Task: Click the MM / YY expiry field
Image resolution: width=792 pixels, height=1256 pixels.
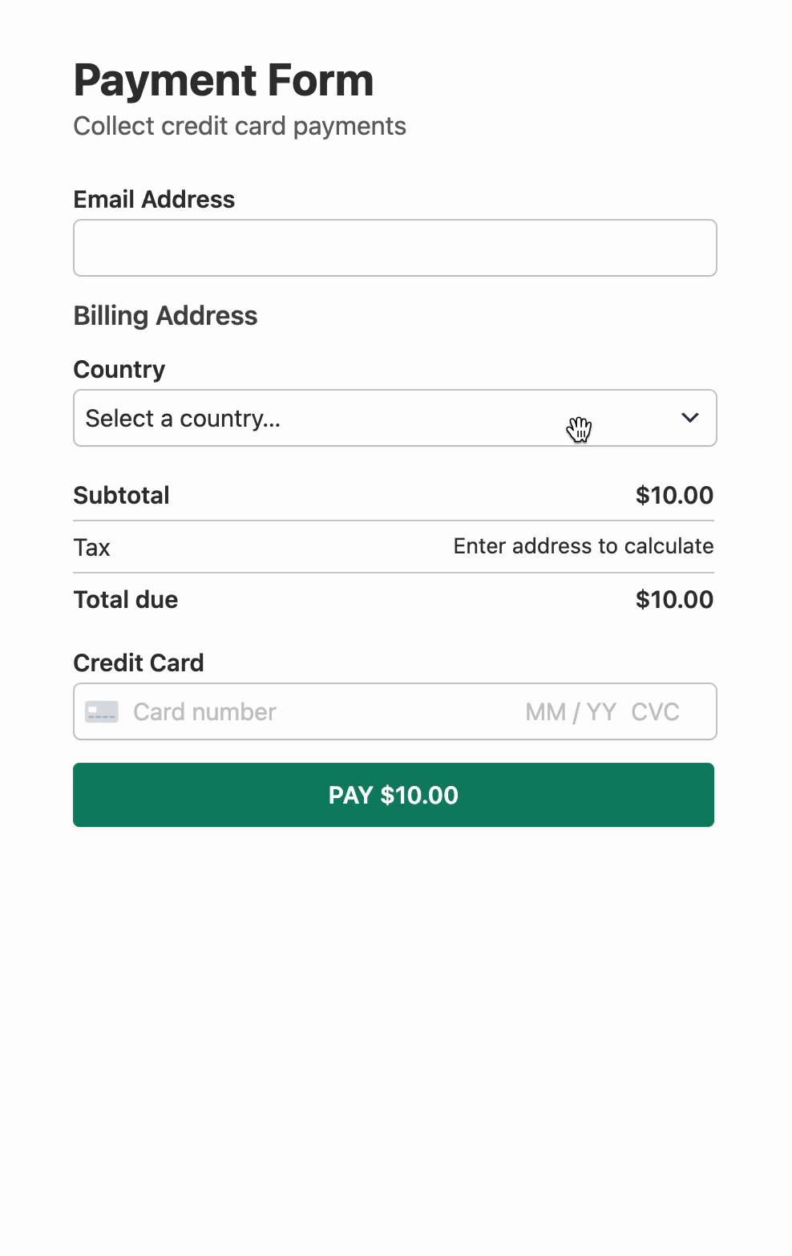Action: pyautogui.click(x=571, y=712)
